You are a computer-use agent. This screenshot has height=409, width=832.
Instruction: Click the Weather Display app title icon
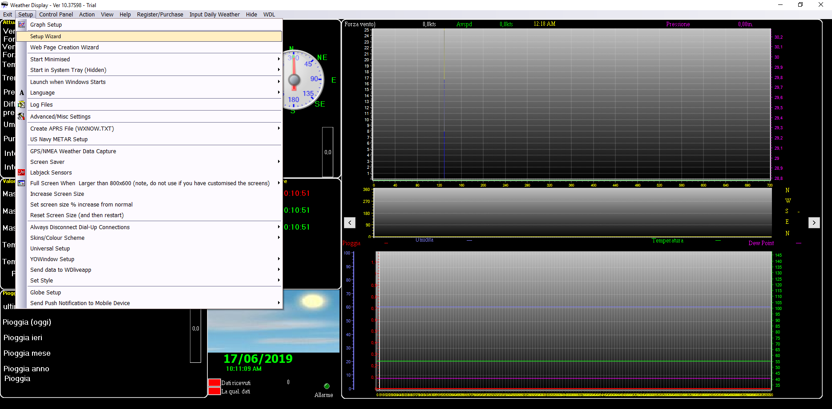tap(4, 5)
